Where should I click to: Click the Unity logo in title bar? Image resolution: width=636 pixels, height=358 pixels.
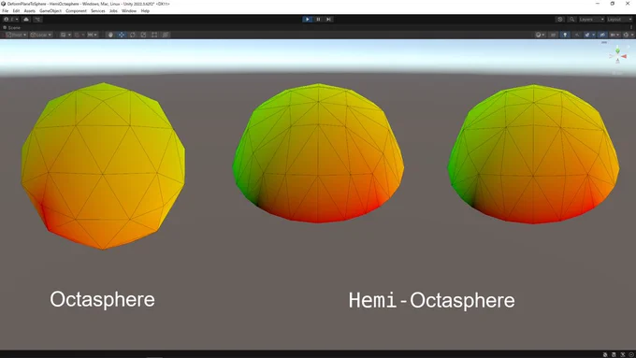pyautogui.click(x=3, y=4)
